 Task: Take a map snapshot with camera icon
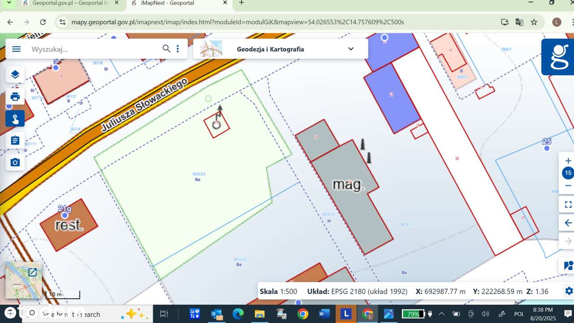click(15, 162)
